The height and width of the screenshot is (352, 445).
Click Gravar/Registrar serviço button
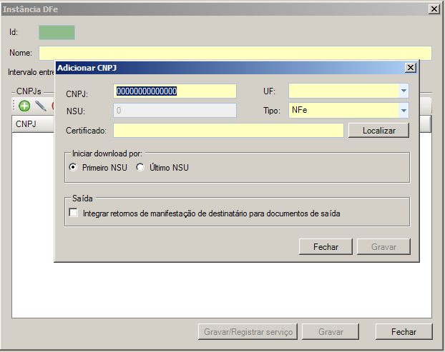tap(248, 331)
